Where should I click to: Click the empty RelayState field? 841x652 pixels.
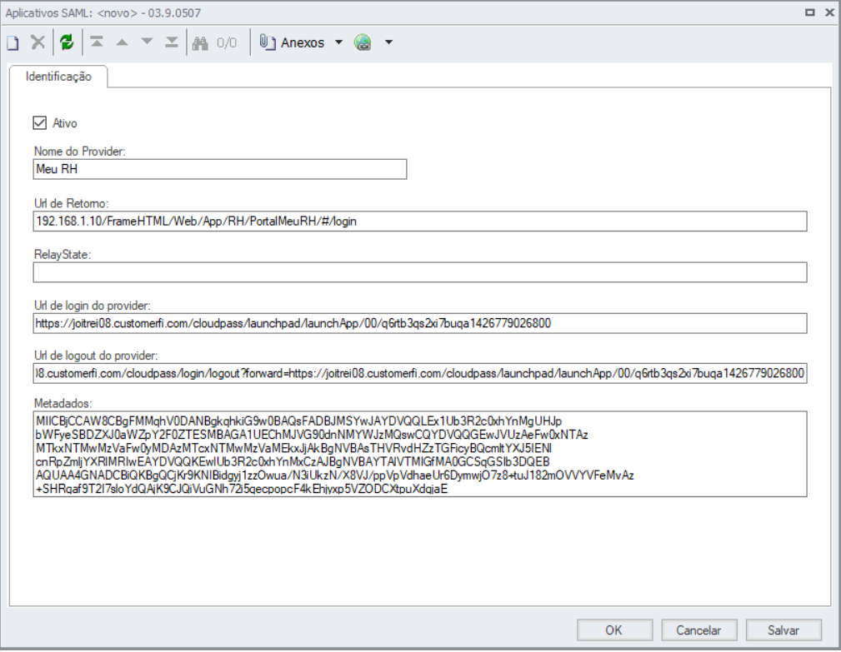420,272
